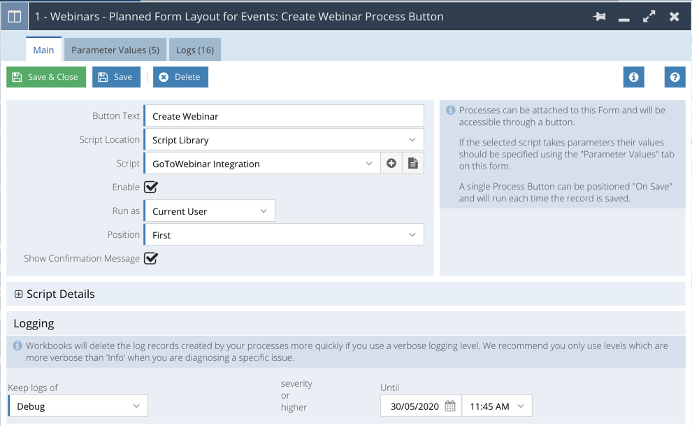Click the Delete button
Screen dimensions: 692x426
coord(180,77)
